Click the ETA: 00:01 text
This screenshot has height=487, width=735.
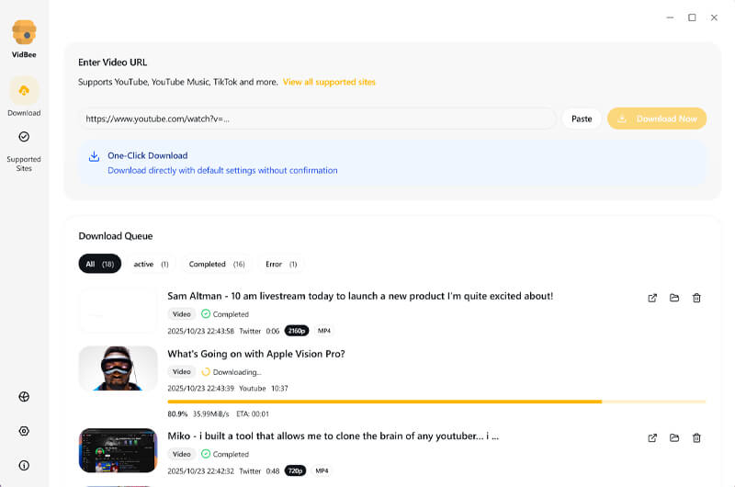pyautogui.click(x=253, y=413)
